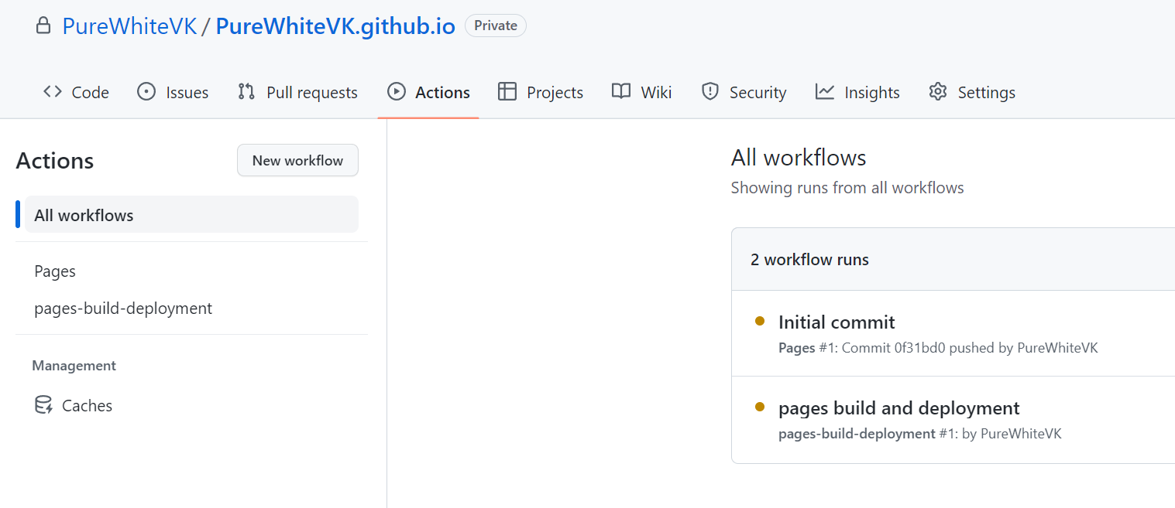
Task: Select All workflows in sidebar
Action: [84, 215]
